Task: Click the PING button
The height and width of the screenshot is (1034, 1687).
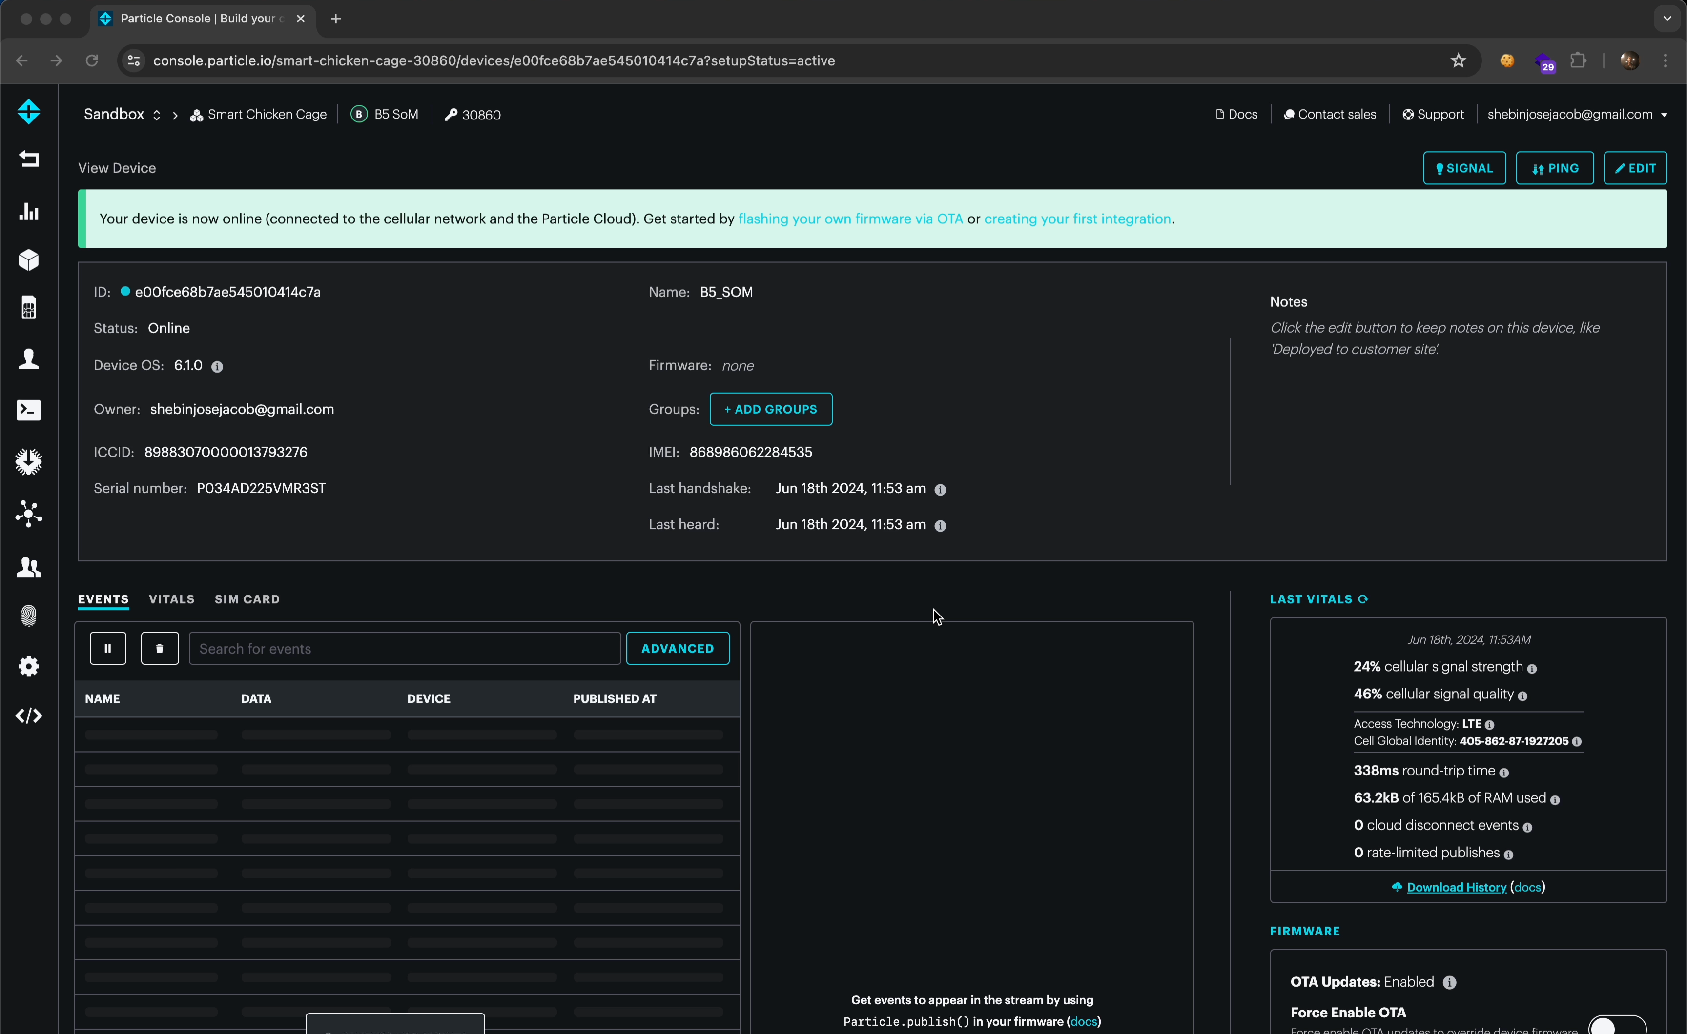Action: tap(1555, 168)
